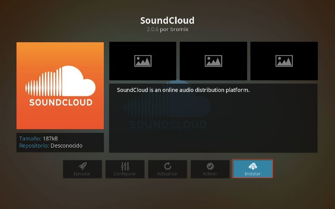Click the Instalar button
335x209 pixels.
[253, 169]
